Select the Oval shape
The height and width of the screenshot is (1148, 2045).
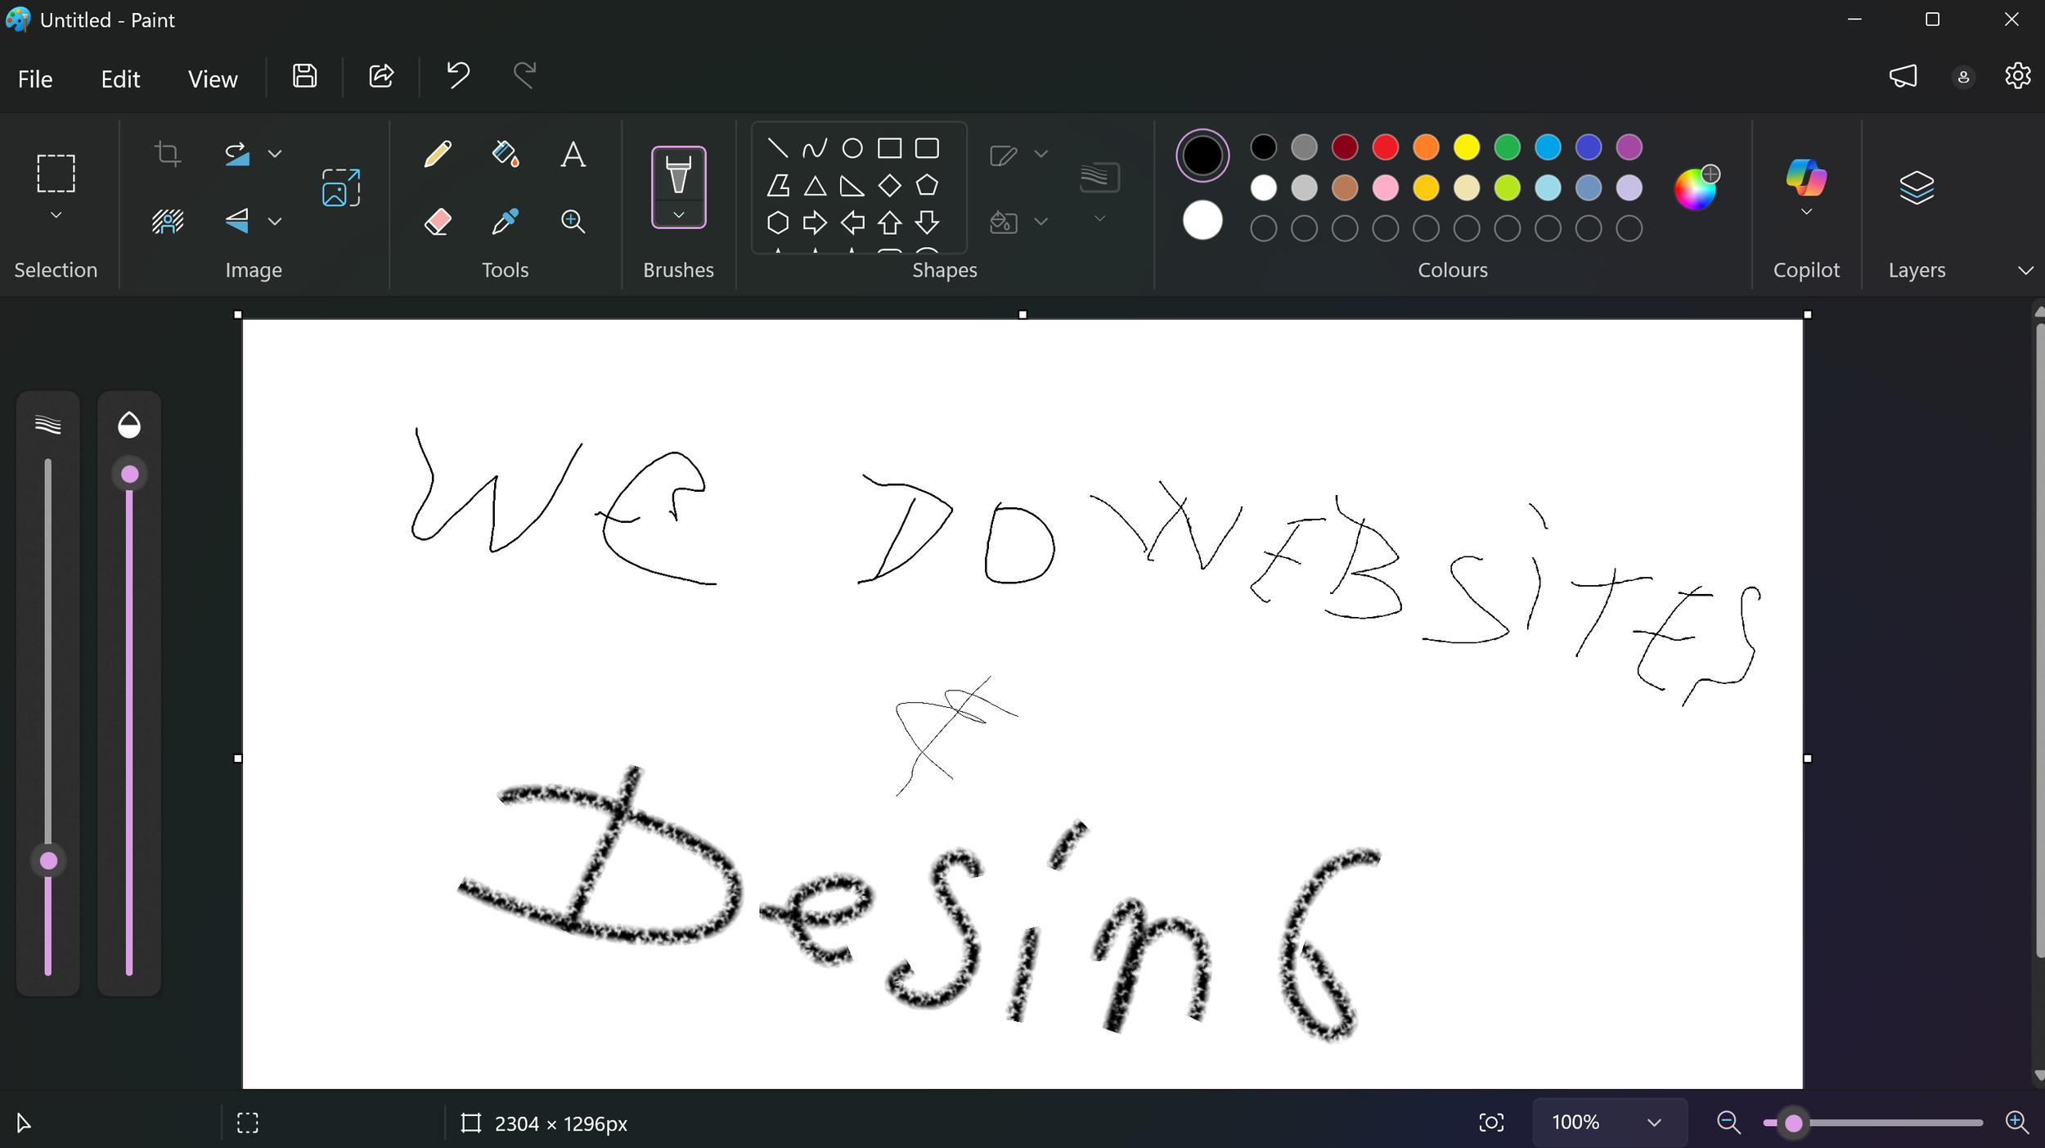click(852, 148)
